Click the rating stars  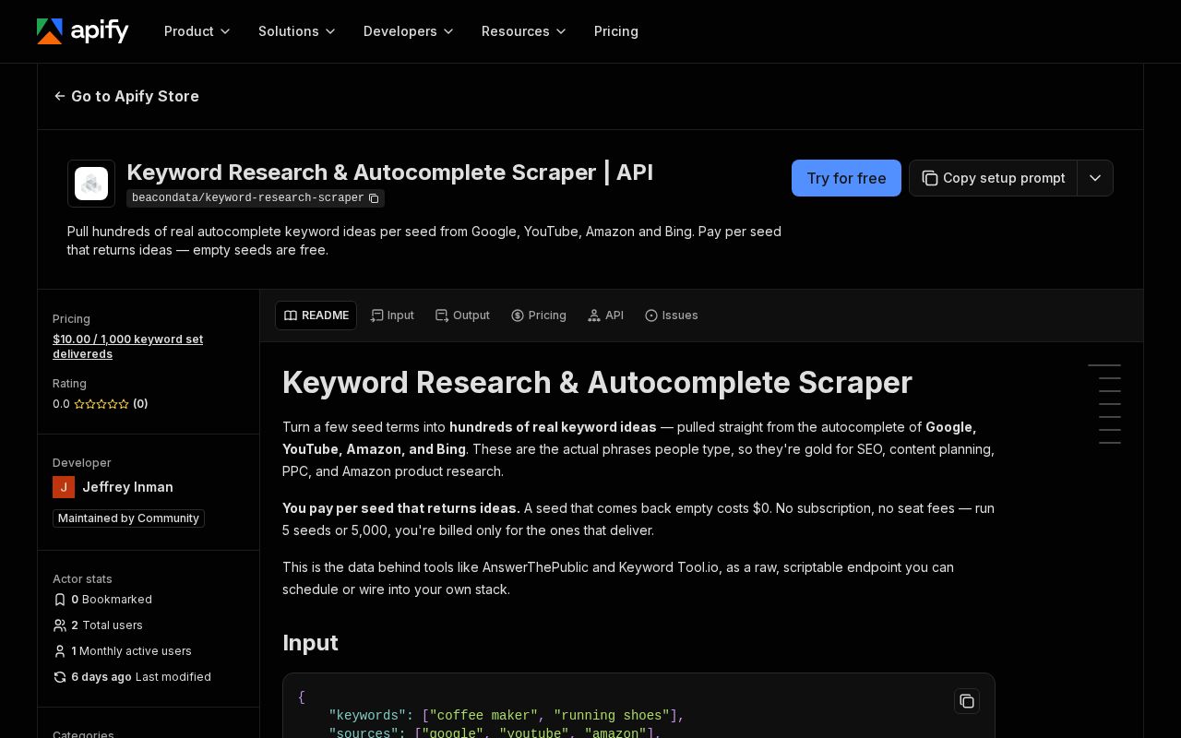[x=101, y=404]
